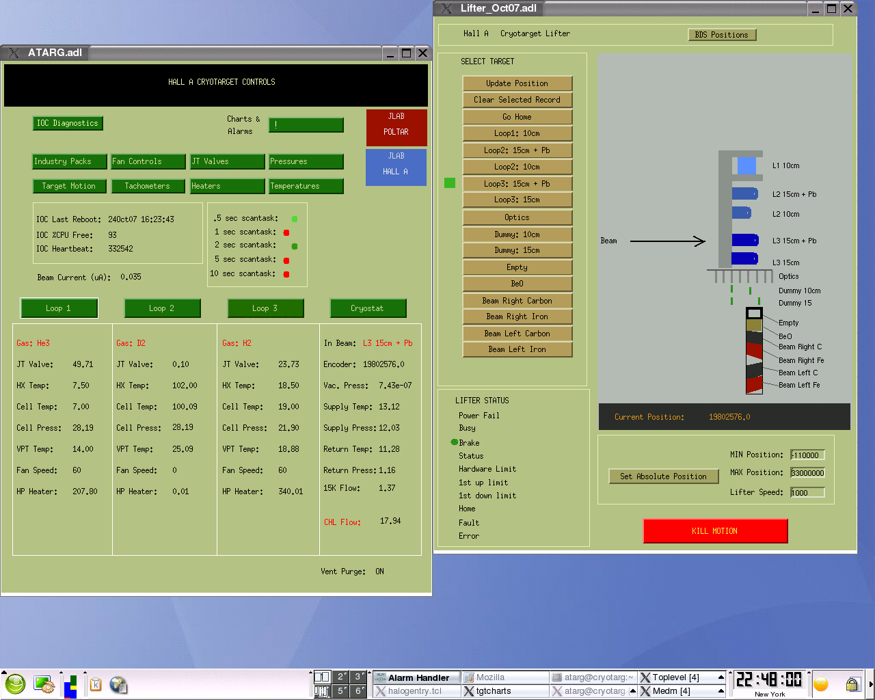875x700 pixels.
Task: Select the Beam Right Carbon target
Action: [517, 301]
